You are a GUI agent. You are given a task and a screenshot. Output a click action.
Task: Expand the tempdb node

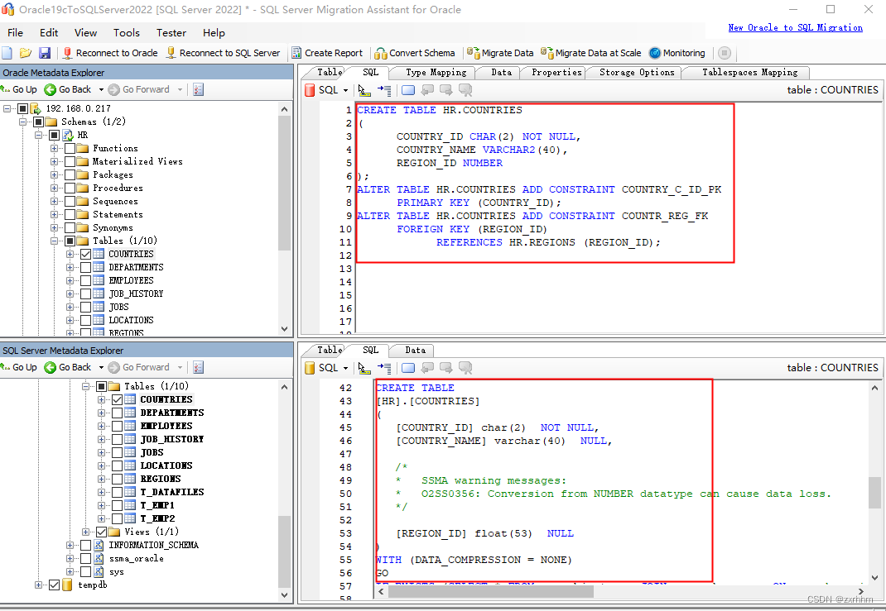click(38, 585)
